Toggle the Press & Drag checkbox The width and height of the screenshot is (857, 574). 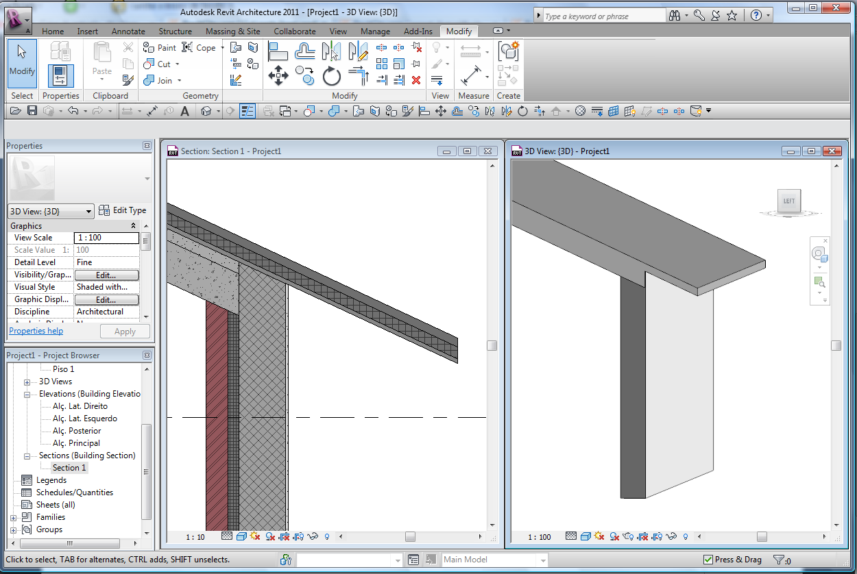[709, 560]
